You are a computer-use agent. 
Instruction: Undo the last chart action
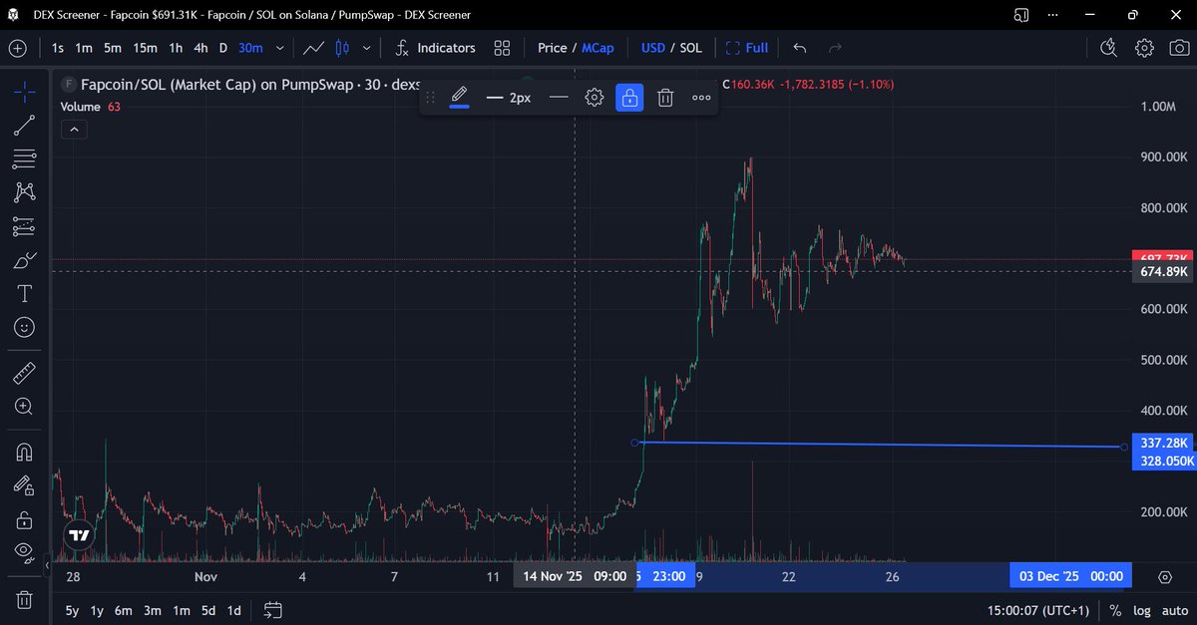point(799,48)
